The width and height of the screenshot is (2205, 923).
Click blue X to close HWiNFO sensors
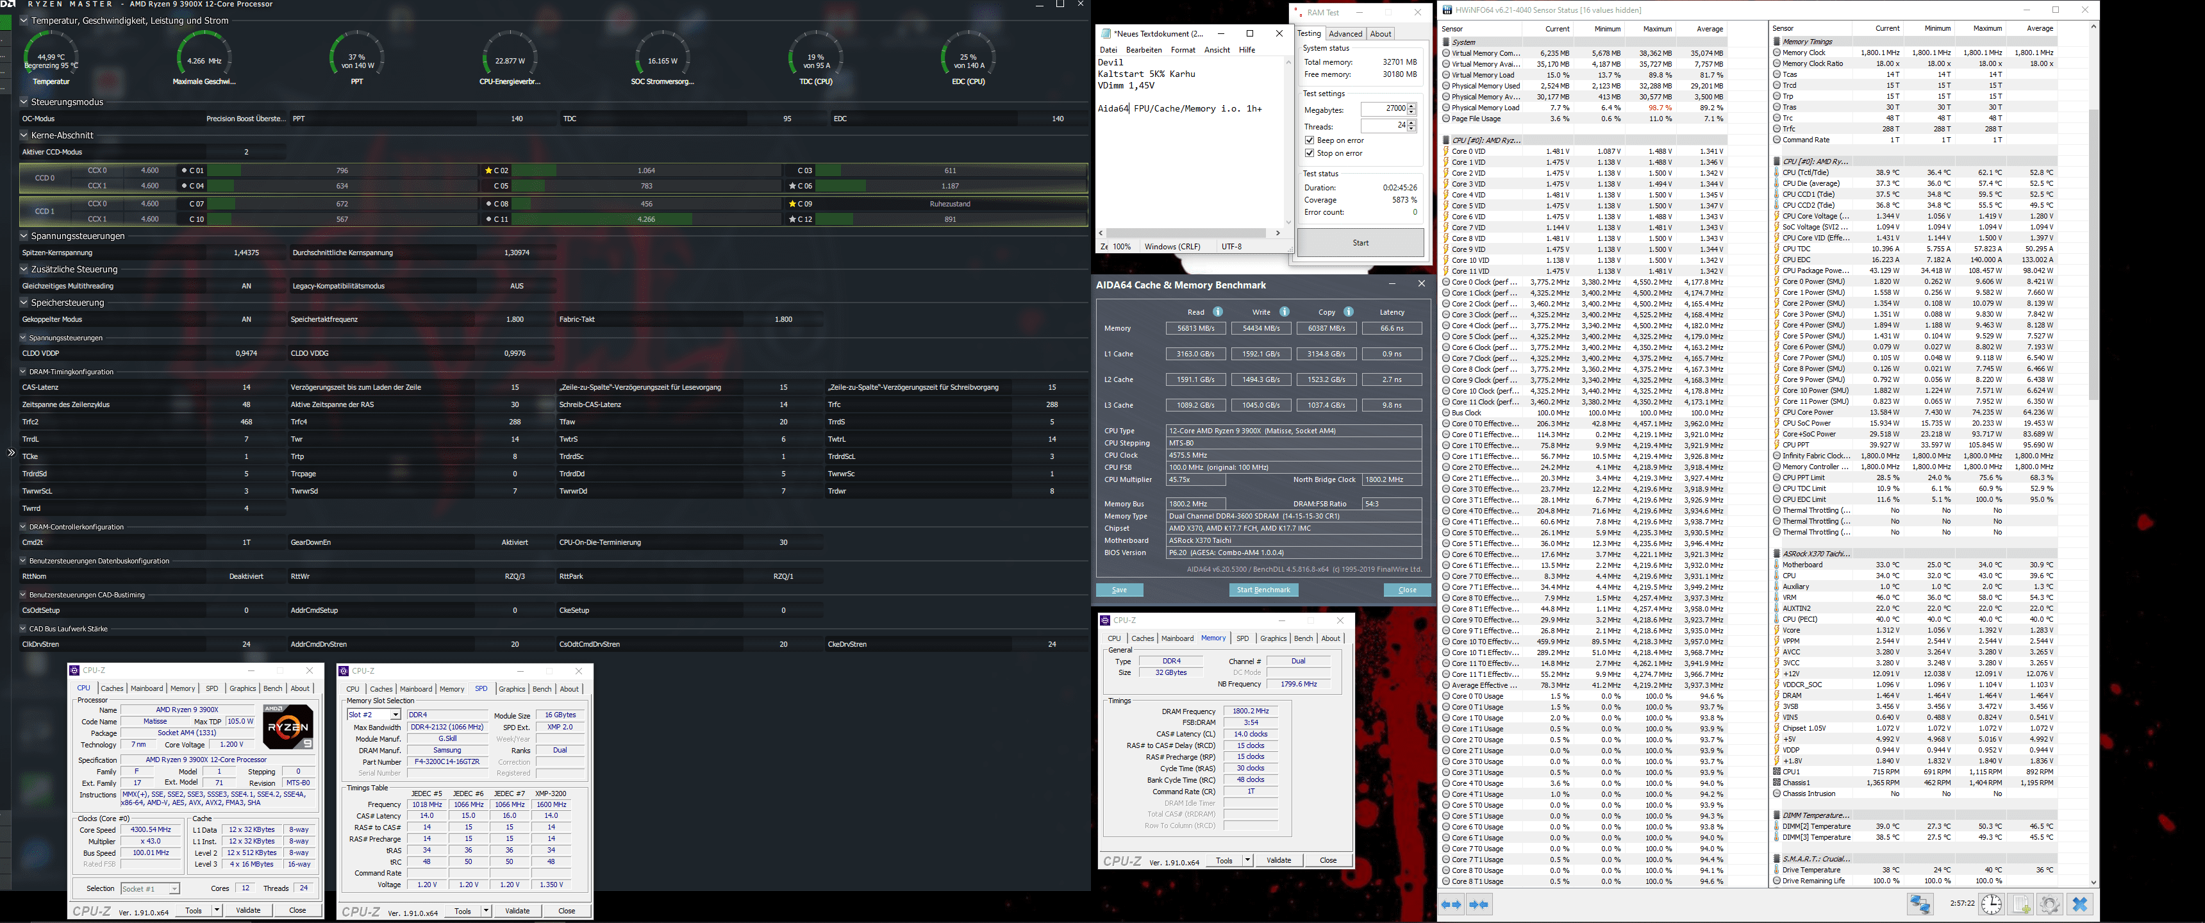(2080, 904)
